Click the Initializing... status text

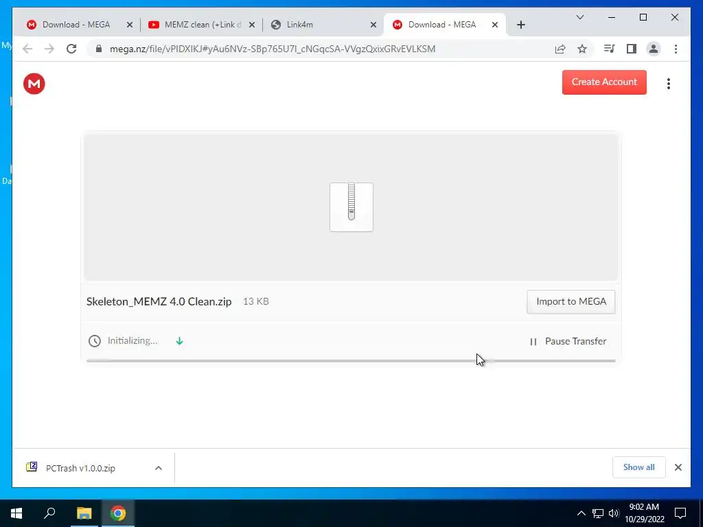pyautogui.click(x=132, y=341)
